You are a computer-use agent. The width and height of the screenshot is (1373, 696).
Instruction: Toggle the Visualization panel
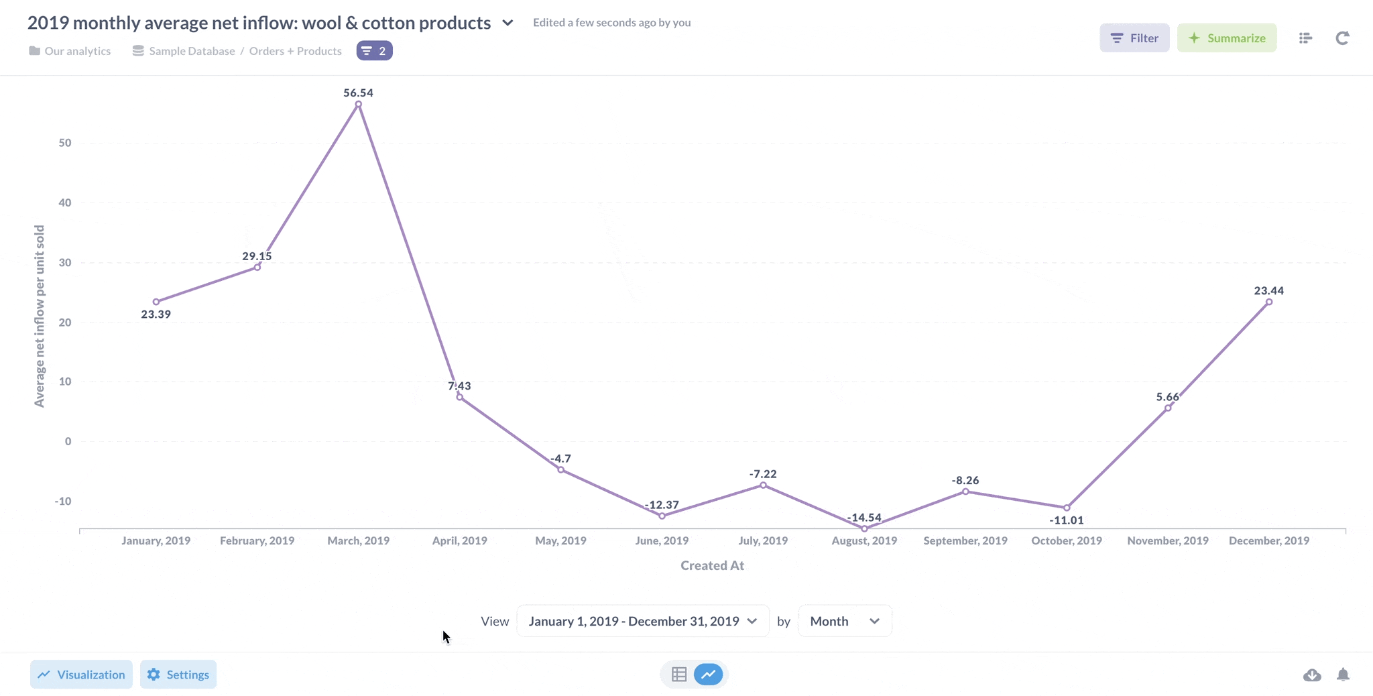pyautogui.click(x=81, y=675)
